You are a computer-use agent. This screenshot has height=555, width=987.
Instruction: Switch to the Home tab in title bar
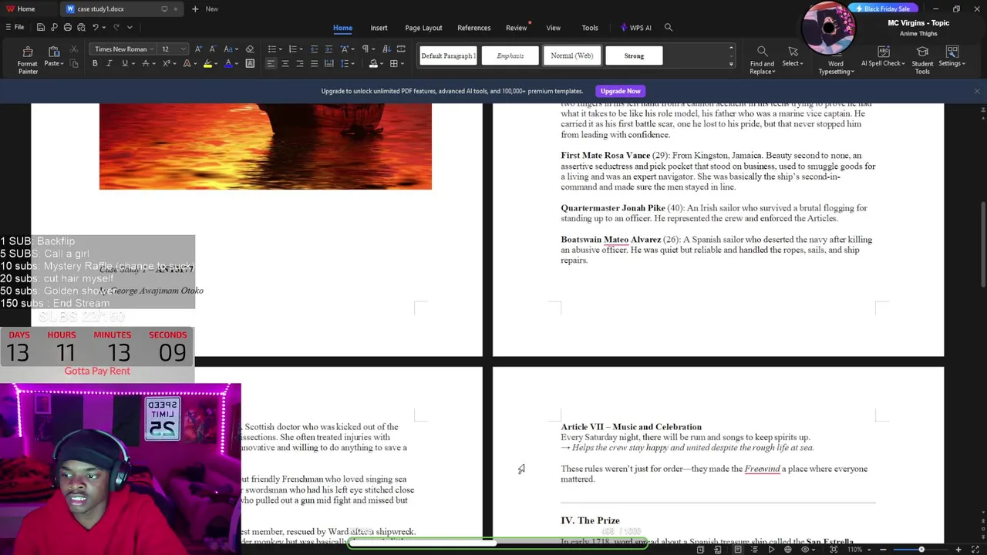click(20, 8)
